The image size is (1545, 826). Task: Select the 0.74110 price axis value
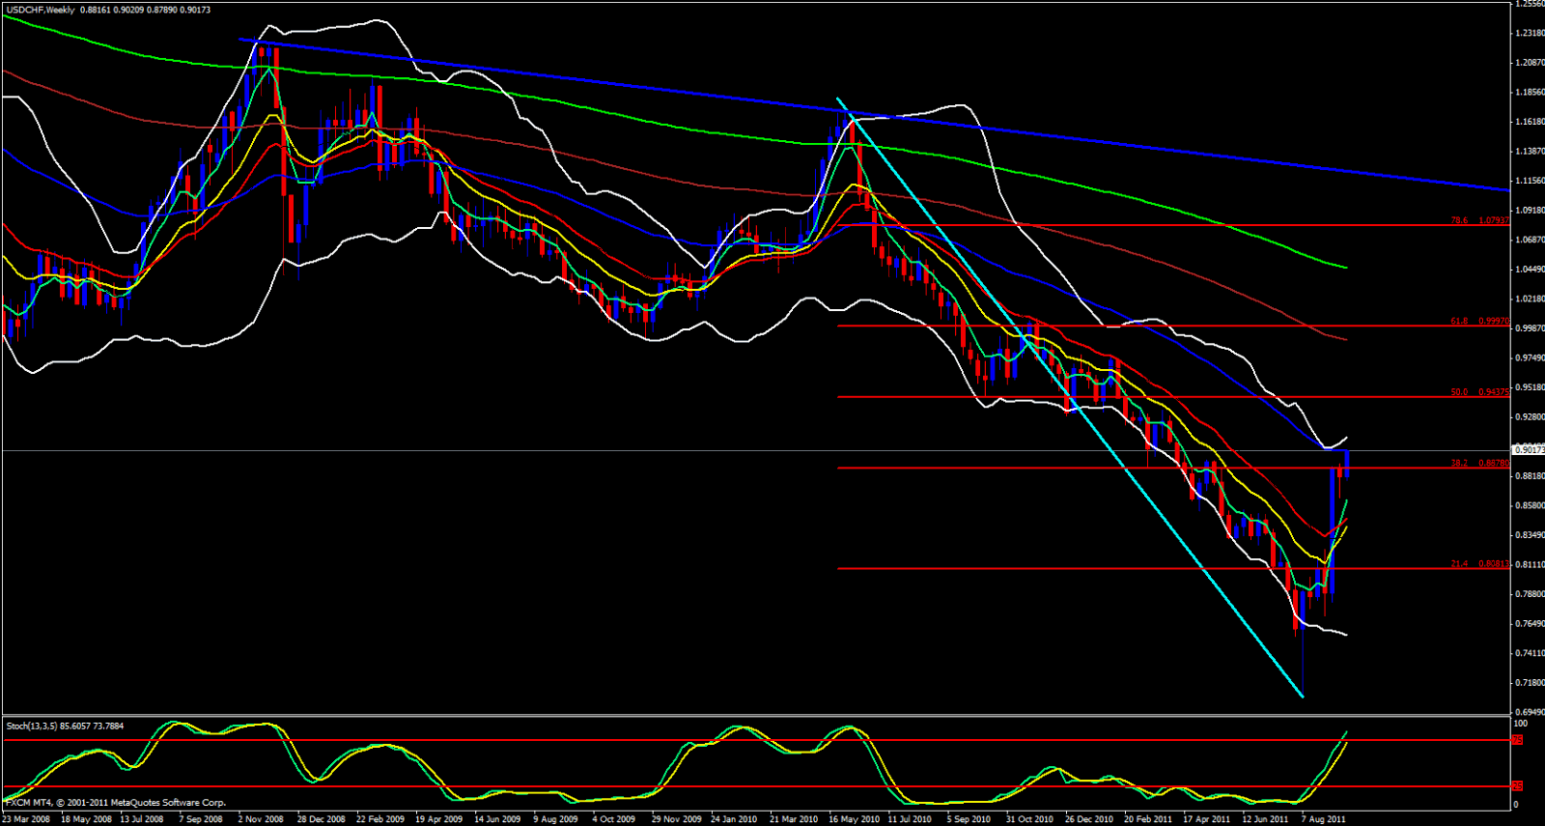1529,653
